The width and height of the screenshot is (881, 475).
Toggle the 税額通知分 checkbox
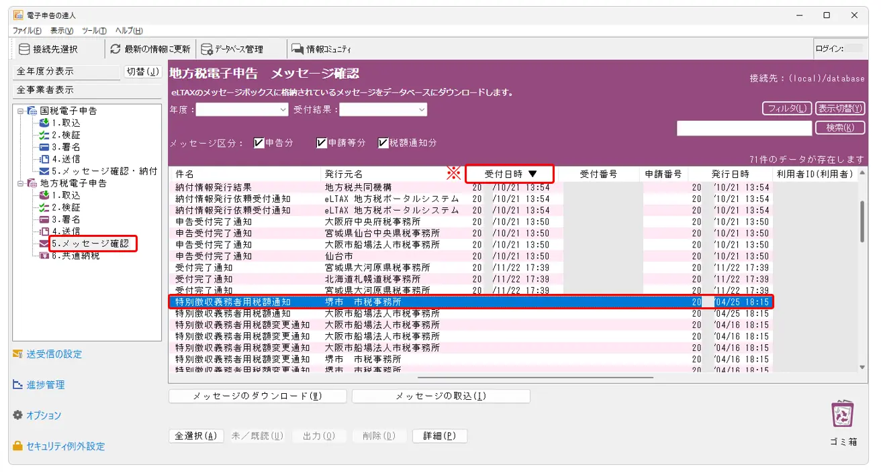click(383, 143)
